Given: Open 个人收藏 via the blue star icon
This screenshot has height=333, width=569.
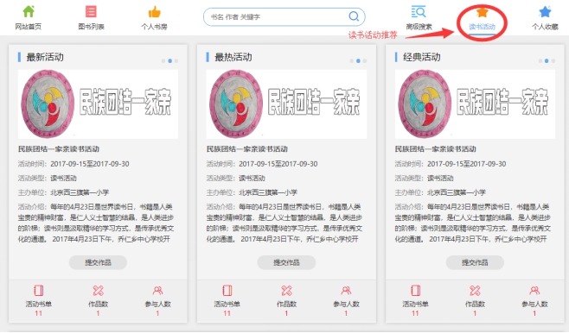Looking at the screenshot, I should pyautogui.click(x=545, y=12).
